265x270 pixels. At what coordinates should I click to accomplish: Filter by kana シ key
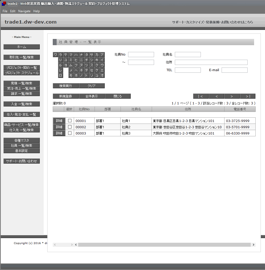pos(92,60)
